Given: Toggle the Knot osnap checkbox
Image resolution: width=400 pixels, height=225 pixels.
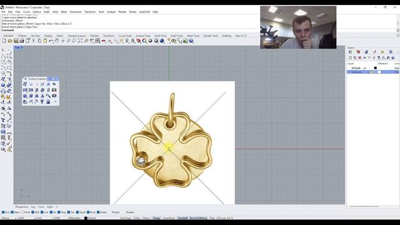Looking at the screenshot, I should (x=88, y=212).
